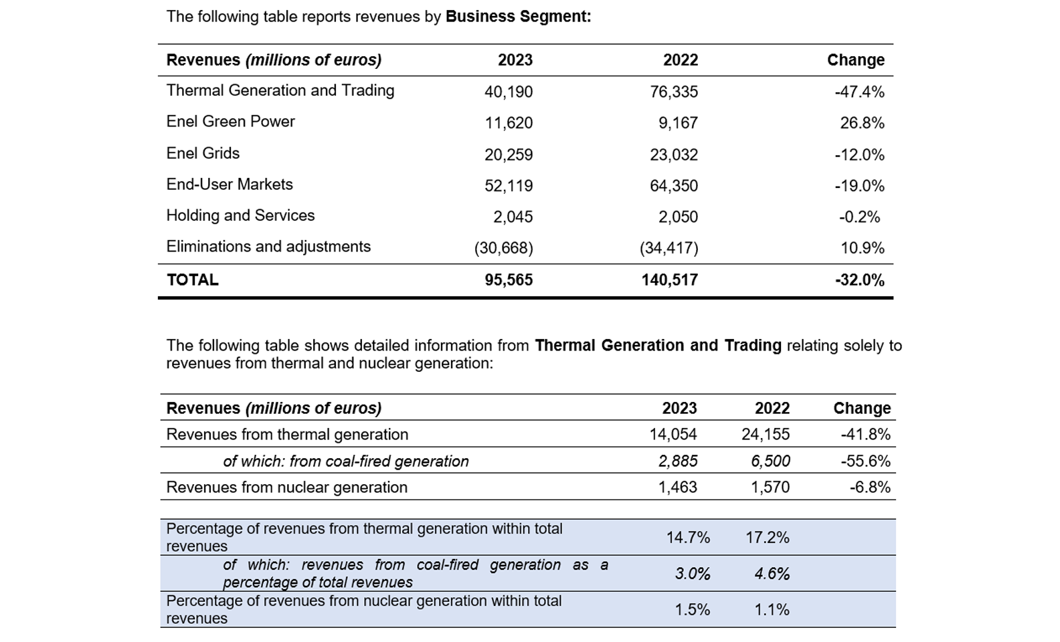This screenshot has width=1060, height=642.
Task: Select the Change header in first table
Action: coord(856,60)
